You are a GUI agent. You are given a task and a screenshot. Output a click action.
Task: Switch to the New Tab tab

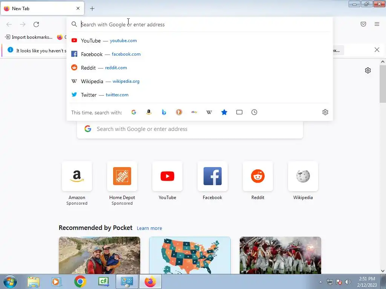click(42, 8)
